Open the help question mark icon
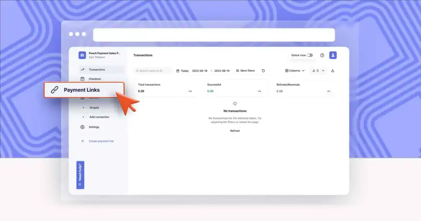The height and width of the screenshot is (221, 421). coord(322,55)
